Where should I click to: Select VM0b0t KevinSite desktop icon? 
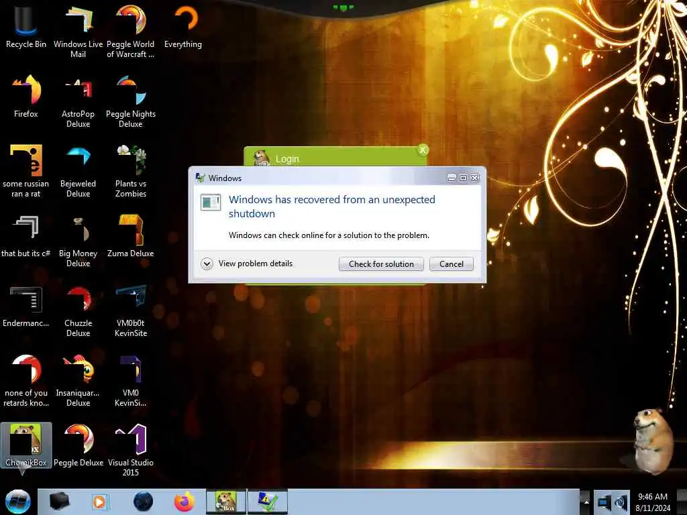click(131, 310)
